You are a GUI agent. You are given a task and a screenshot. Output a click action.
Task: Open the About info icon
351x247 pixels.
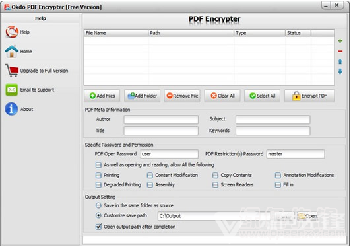point(11,109)
